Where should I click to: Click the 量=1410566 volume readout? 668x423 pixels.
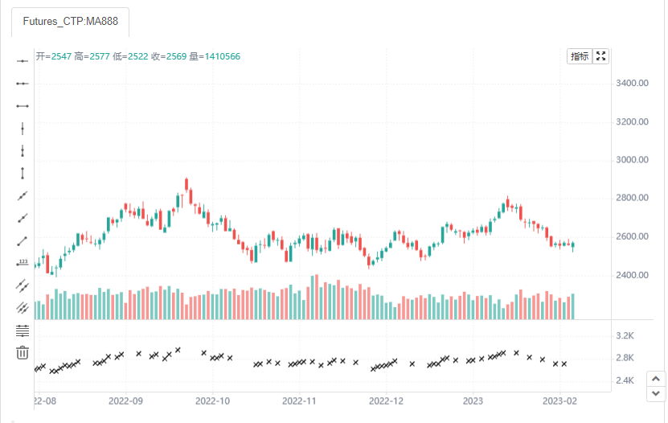tap(215, 56)
